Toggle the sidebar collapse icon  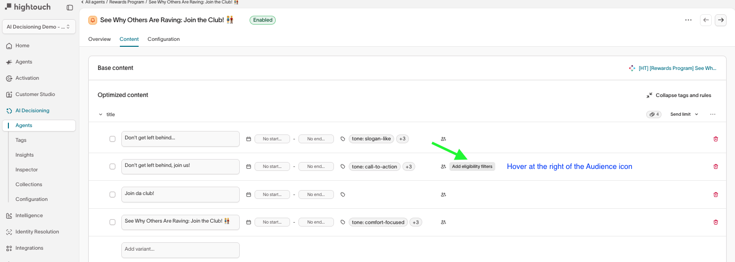point(70,8)
